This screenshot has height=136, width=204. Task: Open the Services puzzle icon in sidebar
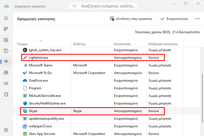coord(6,94)
